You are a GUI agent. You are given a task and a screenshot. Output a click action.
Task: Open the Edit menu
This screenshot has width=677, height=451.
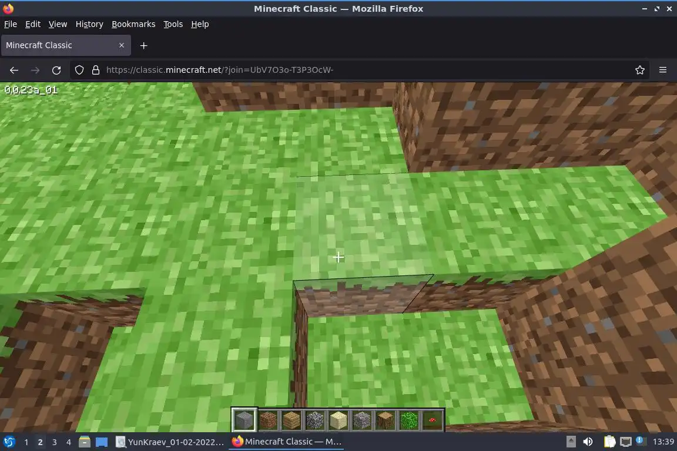click(x=33, y=24)
